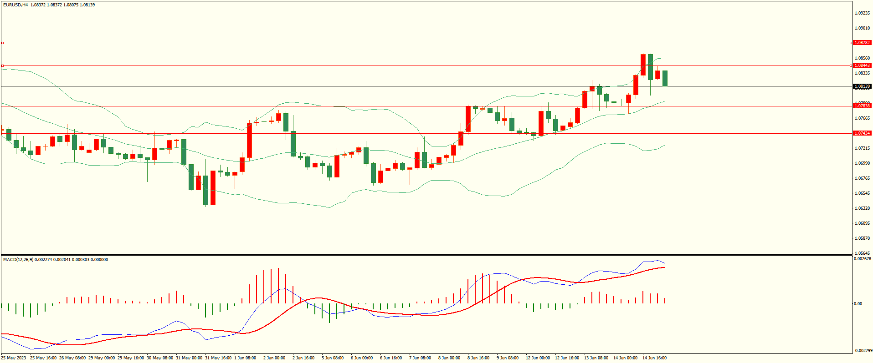Click the 14 Jun 16:00 time label
873x363 pixels.
(x=654, y=358)
